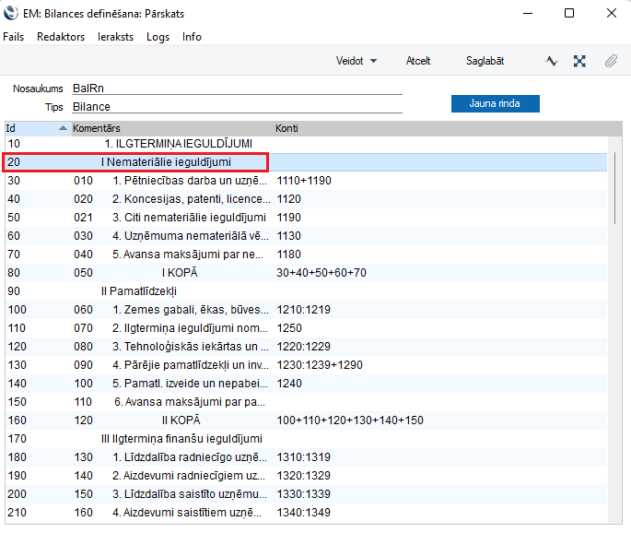Open the Veidot dropdown menu
The height and width of the screenshot is (533, 631).
click(x=356, y=61)
